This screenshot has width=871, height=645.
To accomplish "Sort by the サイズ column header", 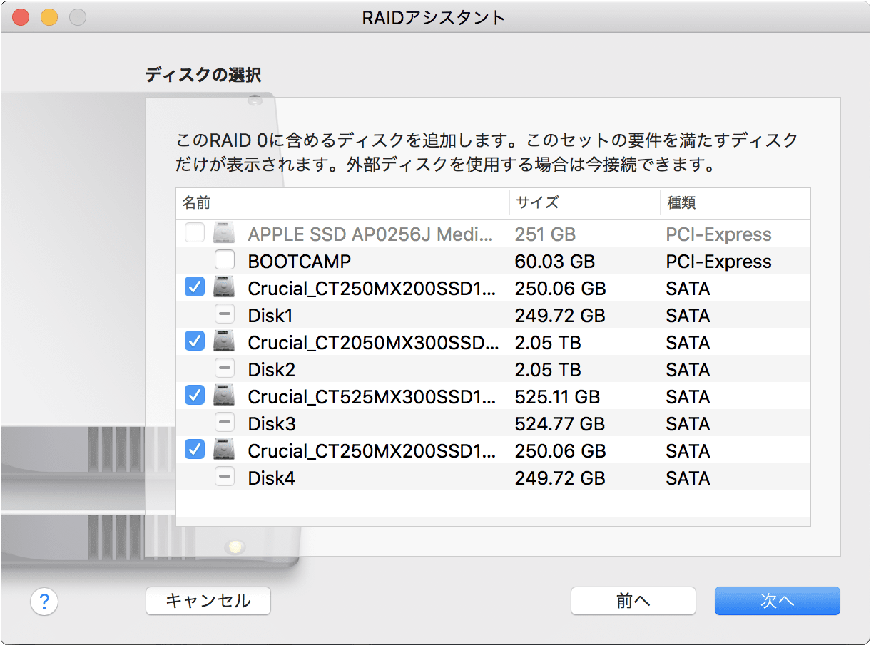I will (x=584, y=203).
